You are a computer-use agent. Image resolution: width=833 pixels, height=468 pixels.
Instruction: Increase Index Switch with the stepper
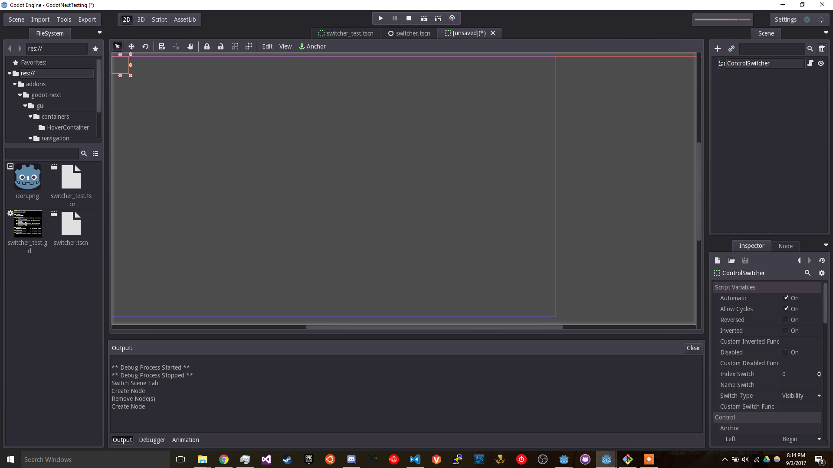tap(819, 372)
